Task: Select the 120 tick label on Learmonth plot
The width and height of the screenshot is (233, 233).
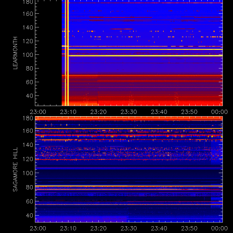Action: coord(28,41)
